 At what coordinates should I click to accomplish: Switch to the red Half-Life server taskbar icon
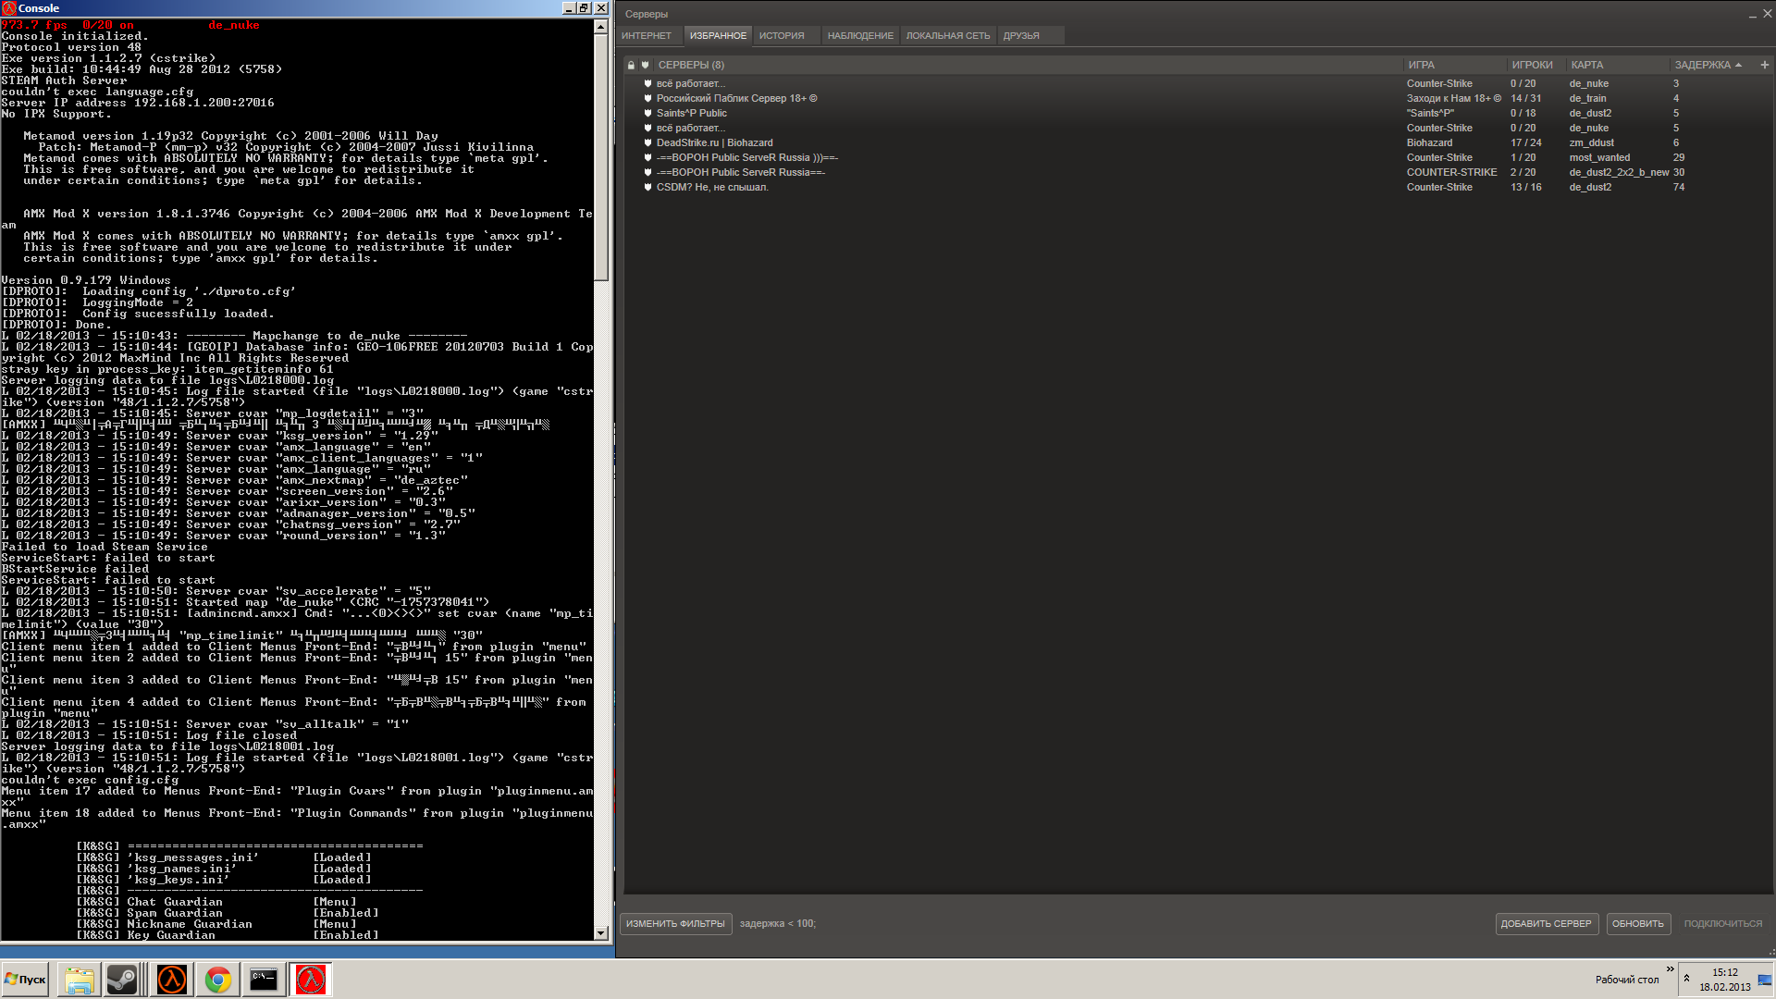tap(310, 980)
